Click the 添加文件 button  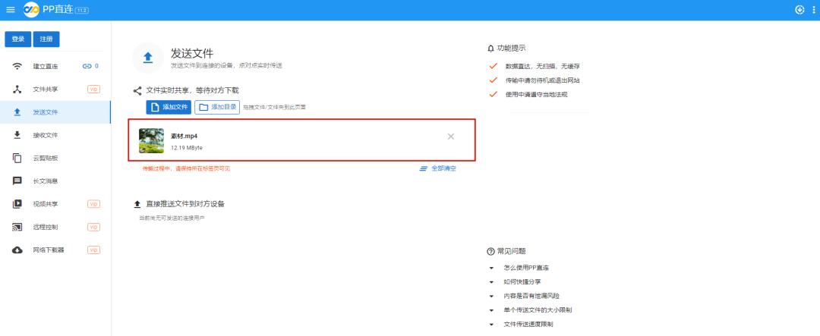[169, 107]
